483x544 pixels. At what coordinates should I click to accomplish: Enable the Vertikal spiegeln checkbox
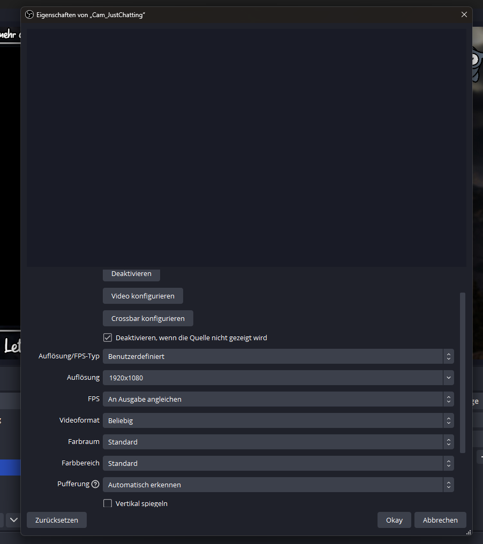tap(108, 503)
